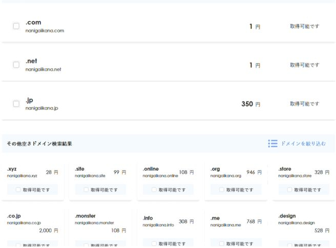The width and height of the screenshot is (336, 248).
Task: Tick the .info 取得可能です checkbox
Action: coord(154,243)
